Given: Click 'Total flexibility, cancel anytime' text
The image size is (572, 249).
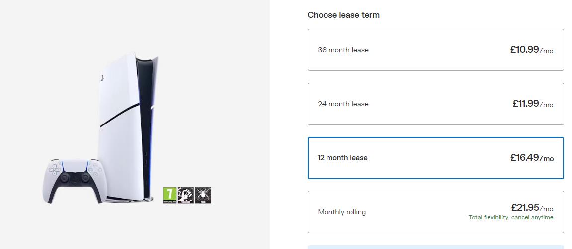Looking at the screenshot, I should click(x=510, y=217).
